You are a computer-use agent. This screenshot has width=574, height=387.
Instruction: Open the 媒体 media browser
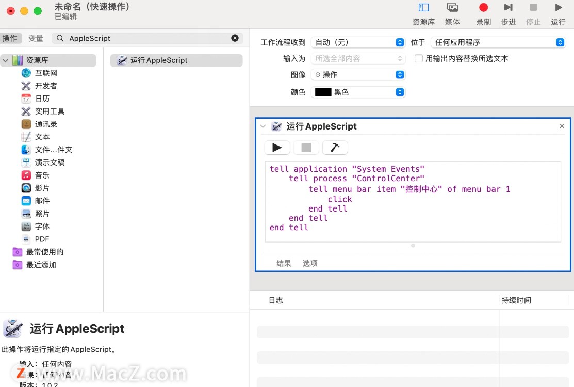coord(452,14)
